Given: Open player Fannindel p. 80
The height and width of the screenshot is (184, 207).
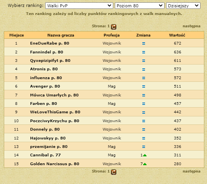Looking at the screenshot, I should click(47, 52).
